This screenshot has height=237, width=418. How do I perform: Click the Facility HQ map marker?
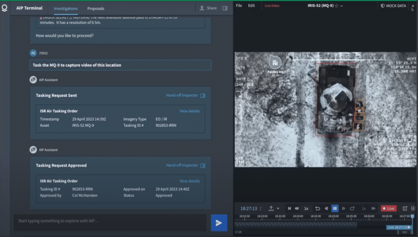(x=275, y=63)
